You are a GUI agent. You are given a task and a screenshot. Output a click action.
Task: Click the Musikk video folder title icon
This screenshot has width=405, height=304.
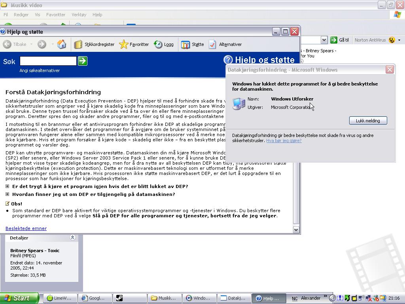(x=4, y=5)
